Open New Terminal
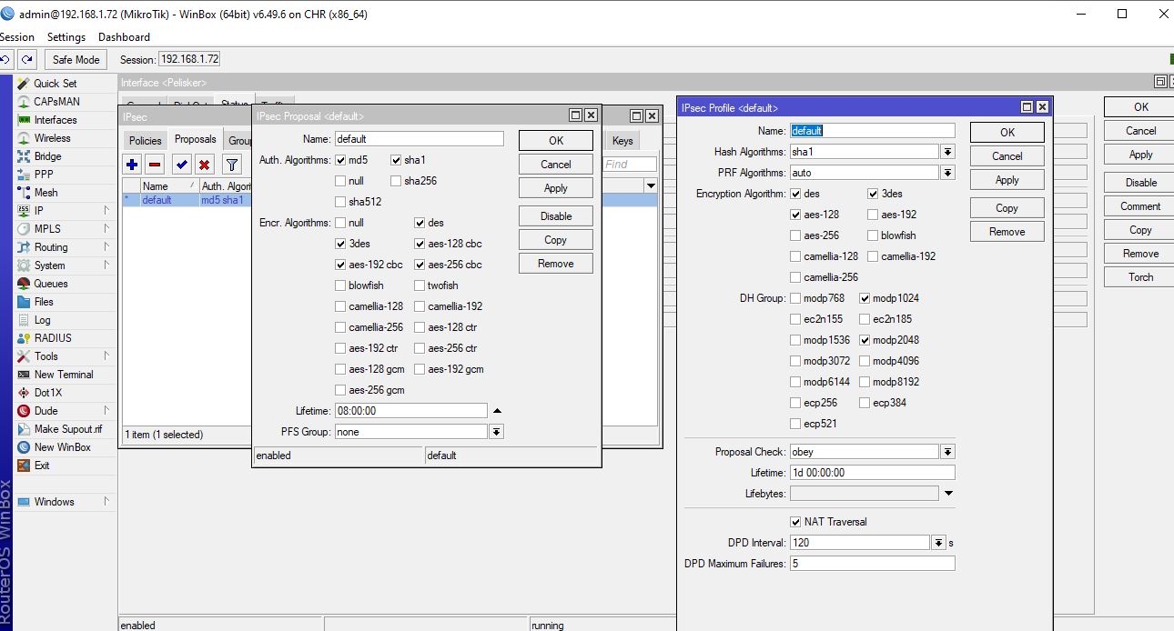This screenshot has width=1174, height=631. pos(64,375)
